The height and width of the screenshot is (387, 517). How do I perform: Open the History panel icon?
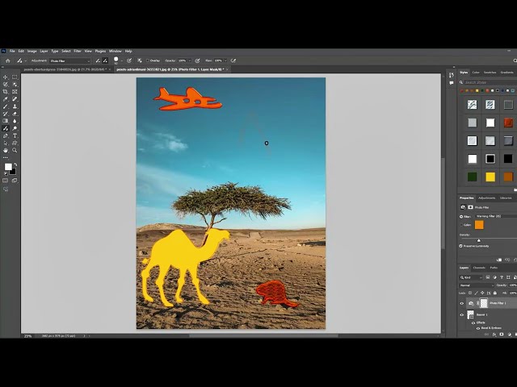[x=452, y=75]
